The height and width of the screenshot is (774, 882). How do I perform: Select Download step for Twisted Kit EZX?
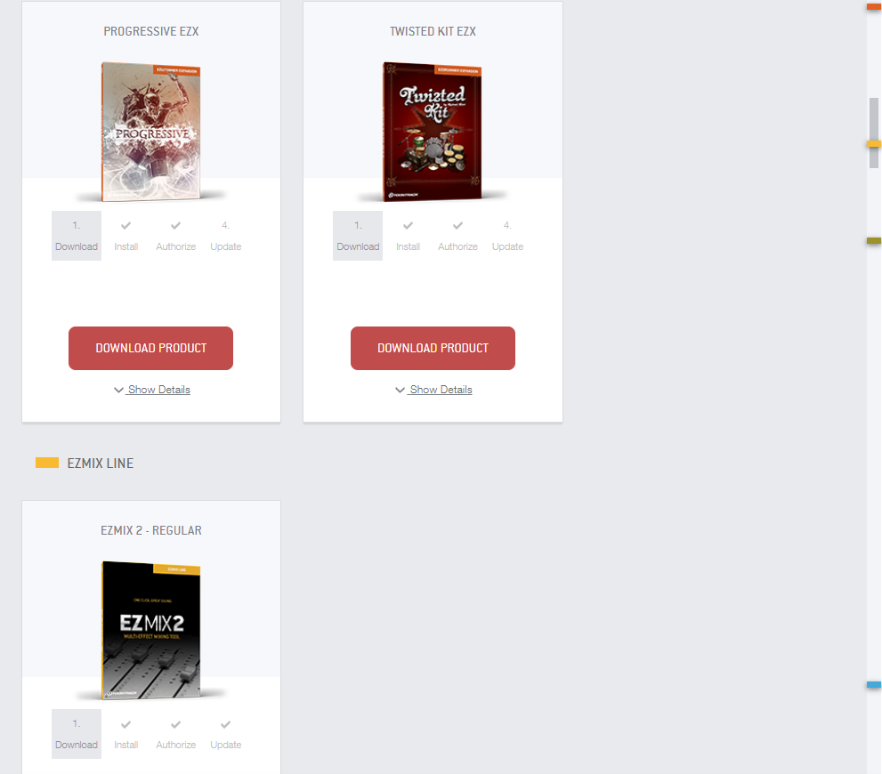[358, 236]
